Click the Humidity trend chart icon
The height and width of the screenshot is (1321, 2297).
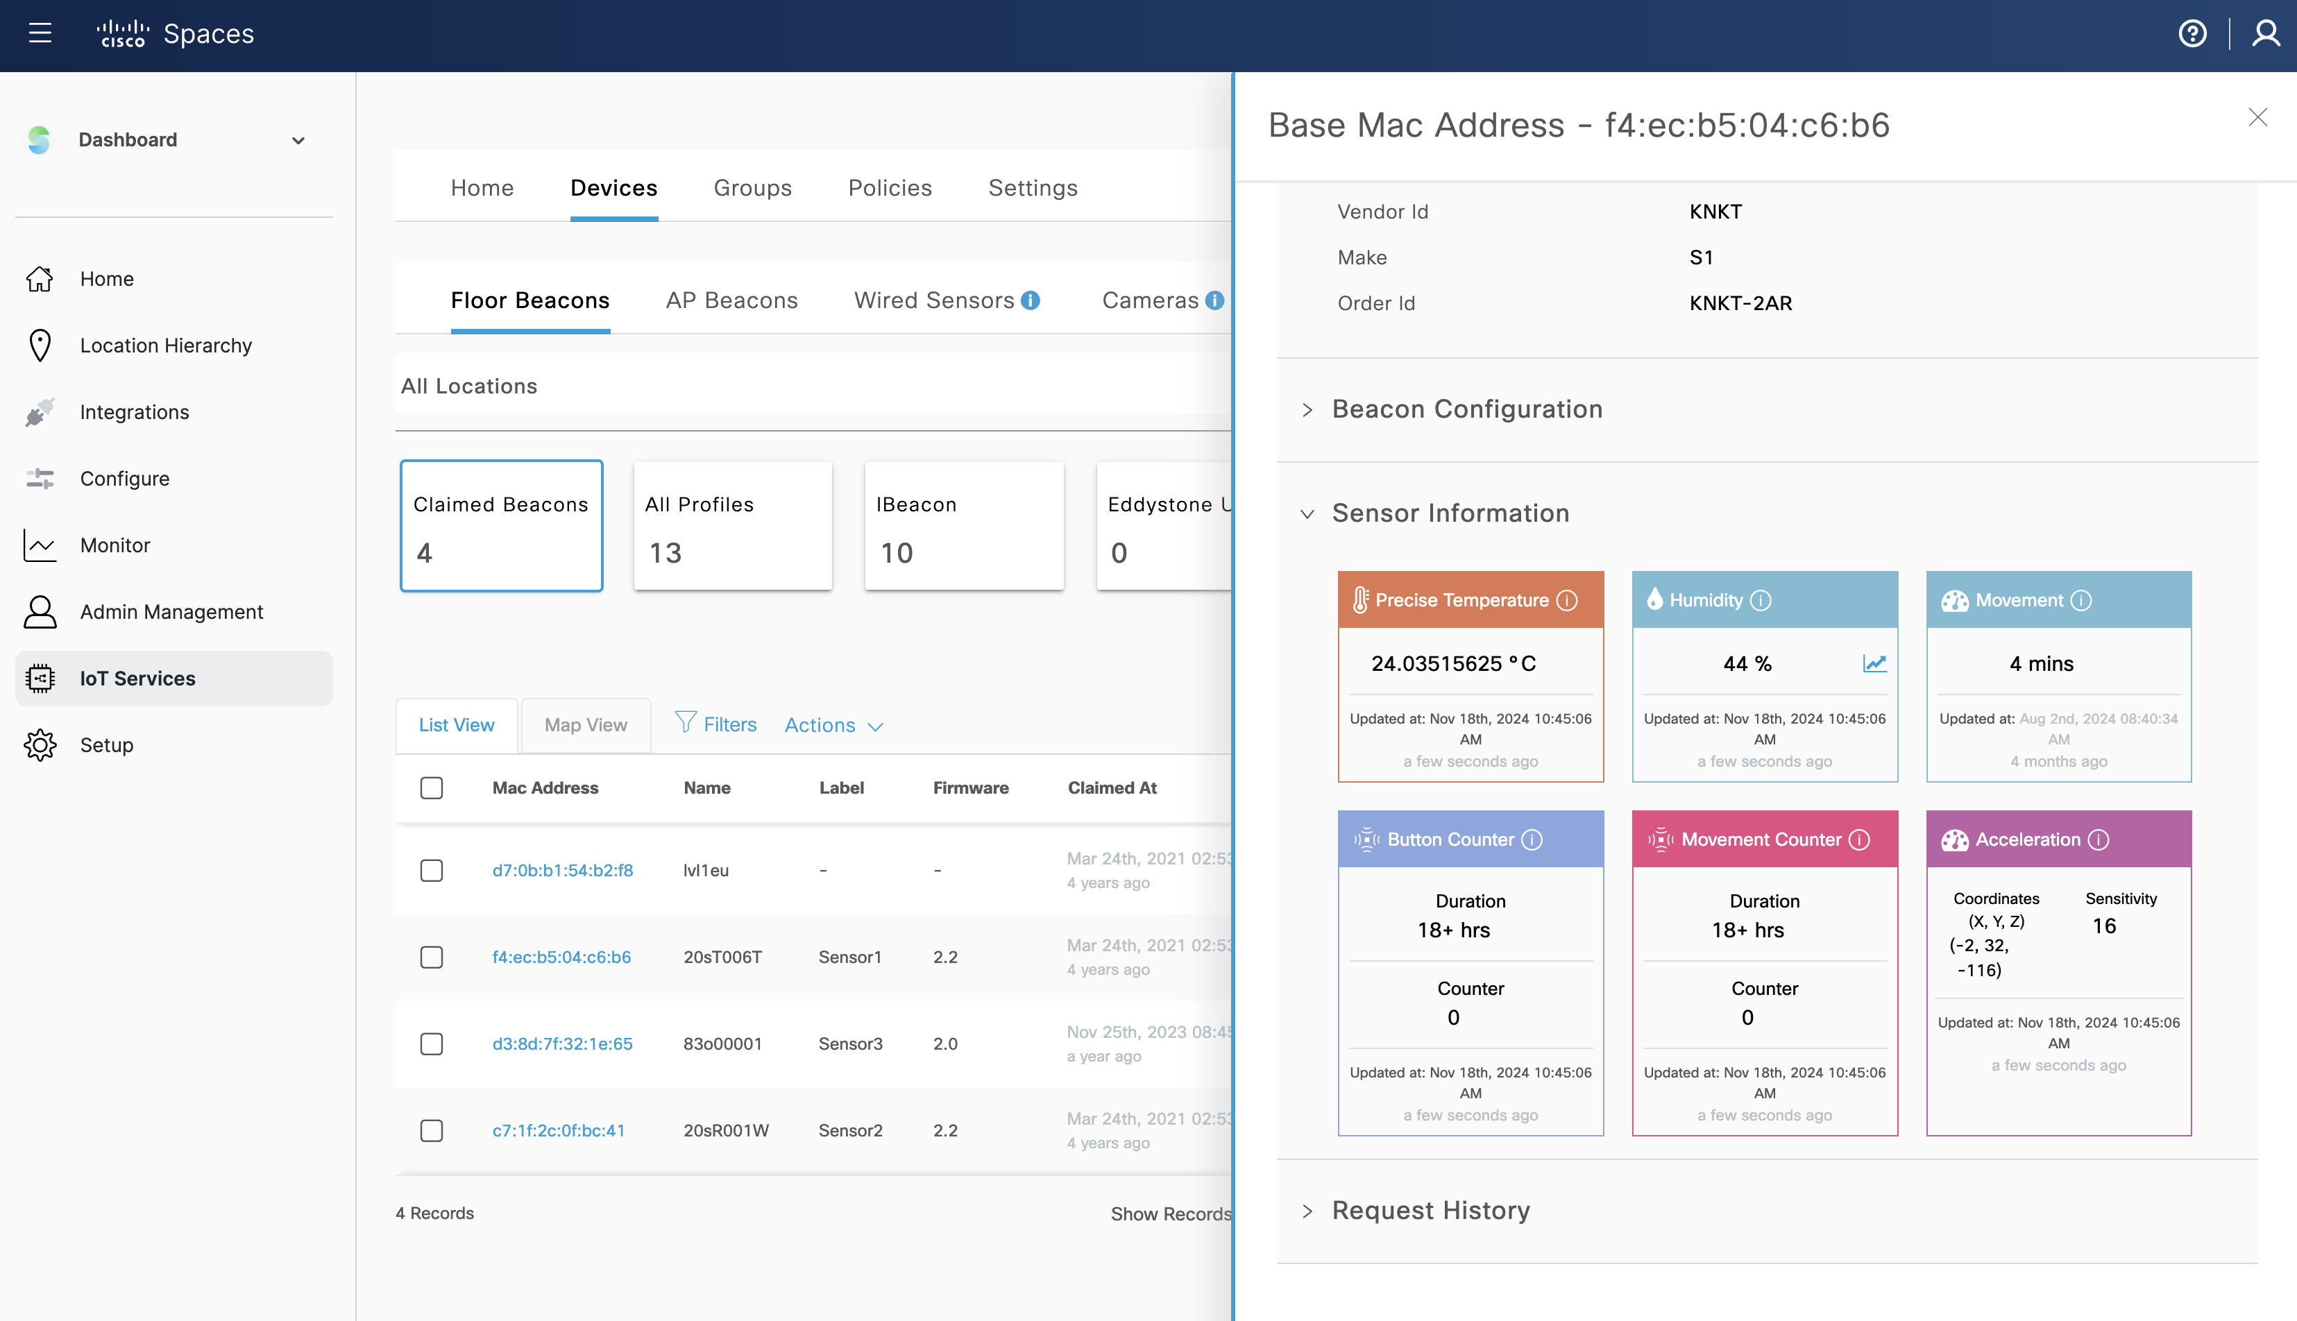pyautogui.click(x=1874, y=663)
